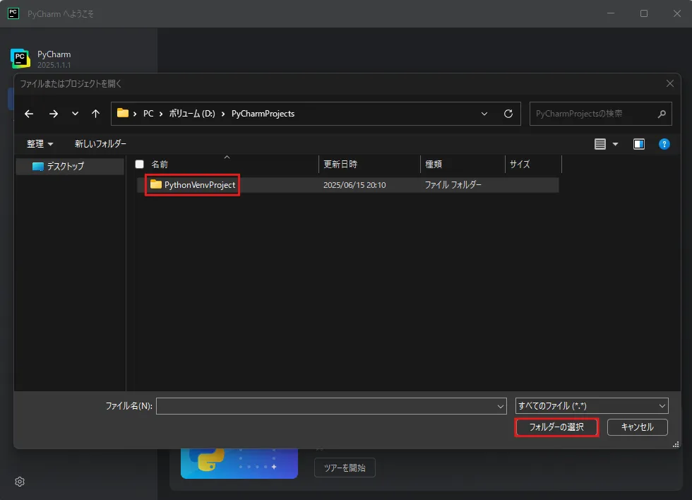Expand the address bar history dropdown
Viewport: 692px width, 500px height.
pos(484,114)
